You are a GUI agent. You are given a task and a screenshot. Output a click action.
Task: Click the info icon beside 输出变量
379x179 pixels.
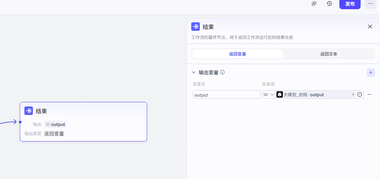tap(222, 73)
